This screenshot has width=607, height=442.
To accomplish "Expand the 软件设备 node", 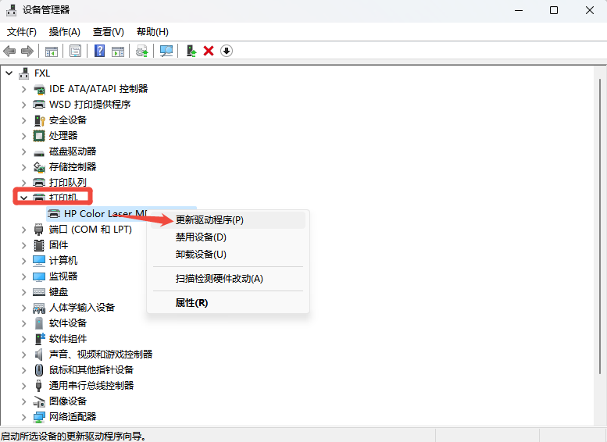I will (x=24, y=323).
